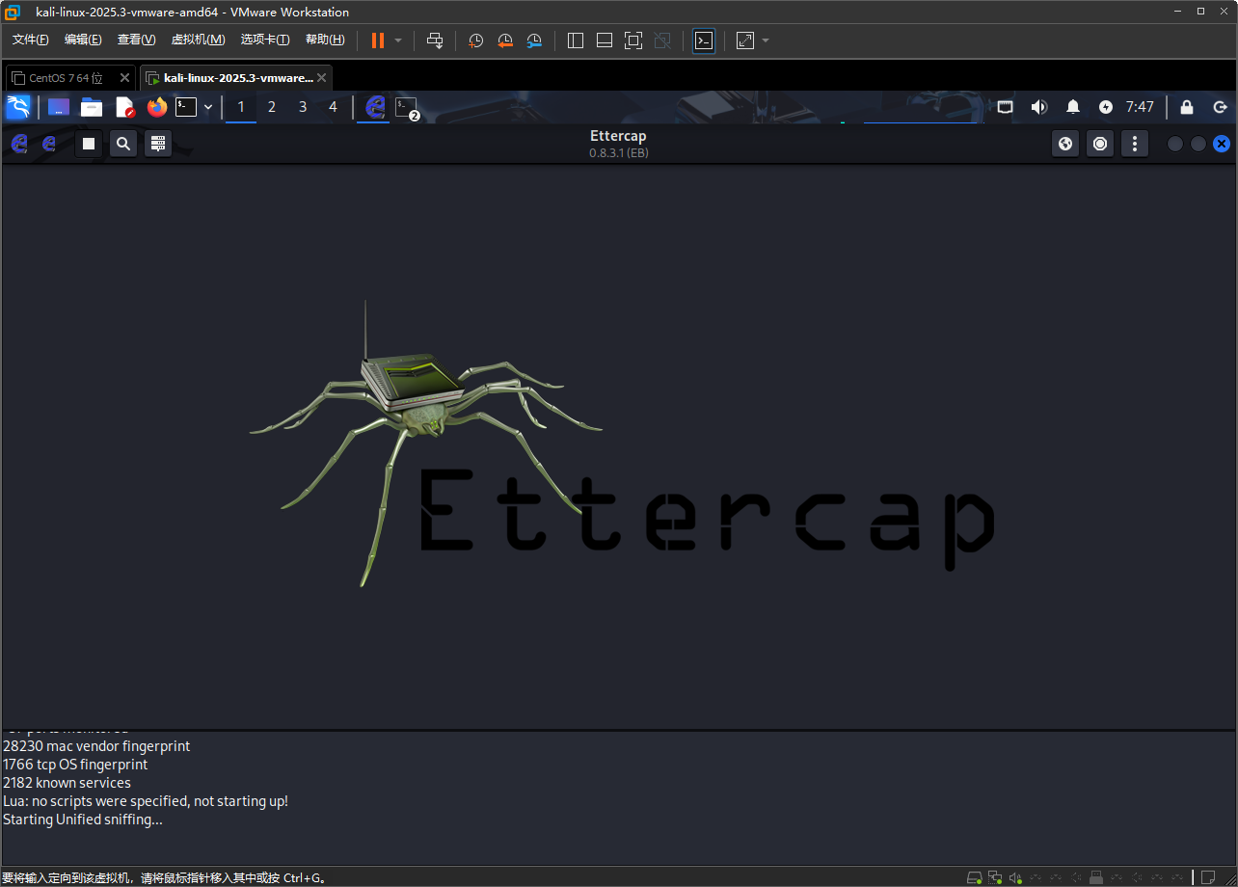1238x887 pixels.
Task: Enter VMware full screen mode
Action: pyautogui.click(x=633, y=40)
